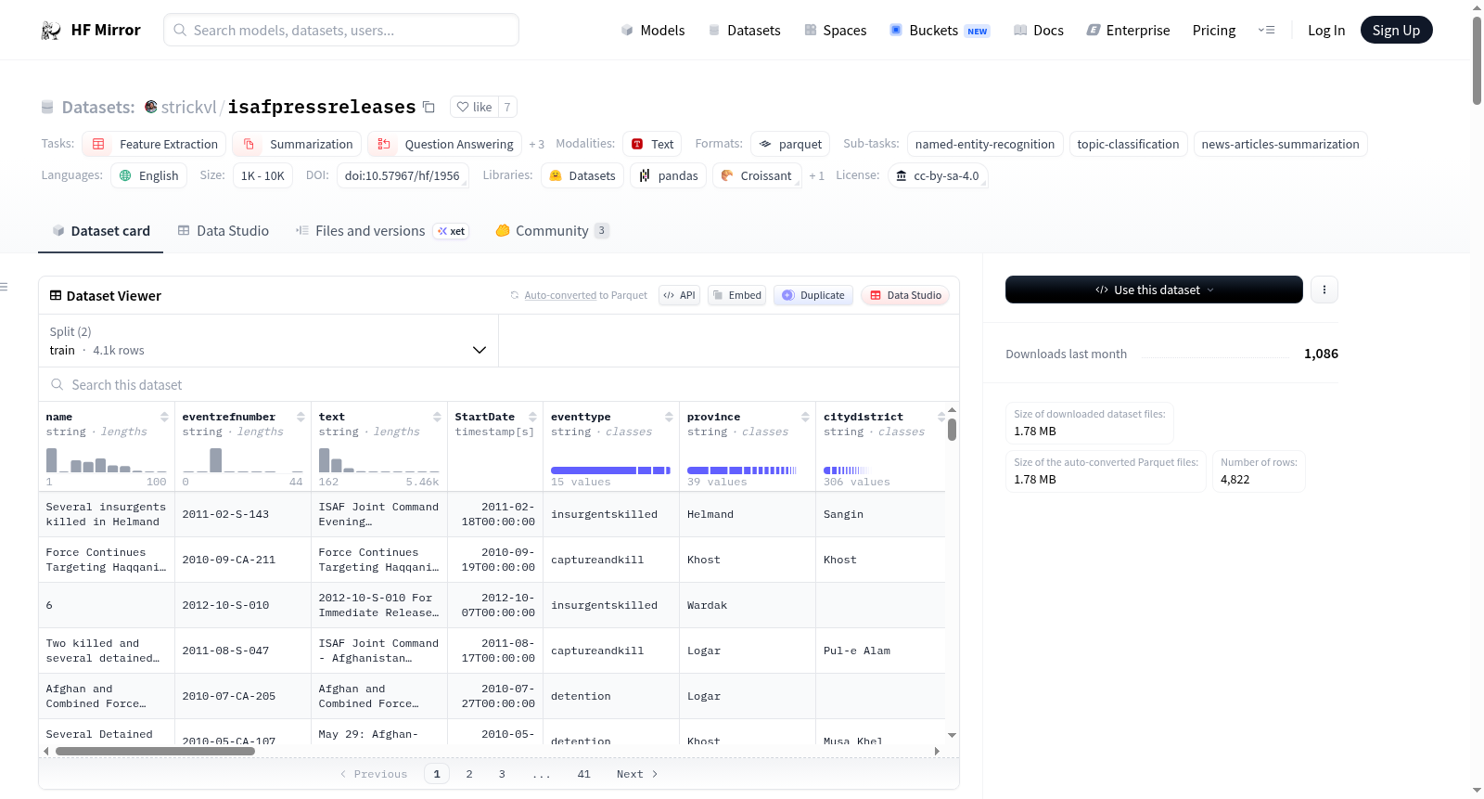Click the 1K - 10K size tag

(262, 175)
